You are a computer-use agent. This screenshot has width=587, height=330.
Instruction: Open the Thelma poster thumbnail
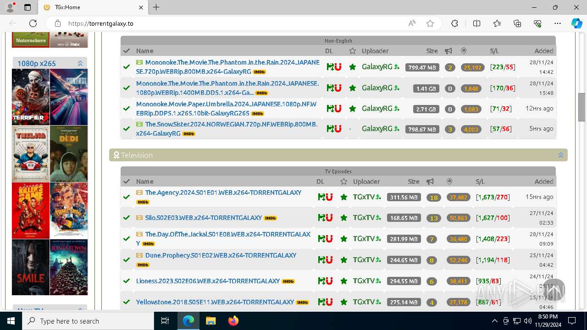click(x=31, y=154)
